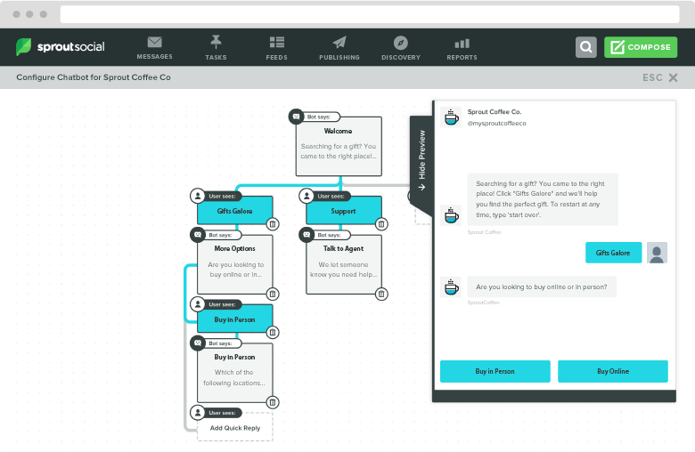Click the Gifts Galore reply bubble in preview
The width and height of the screenshot is (695, 452).
pos(613,253)
